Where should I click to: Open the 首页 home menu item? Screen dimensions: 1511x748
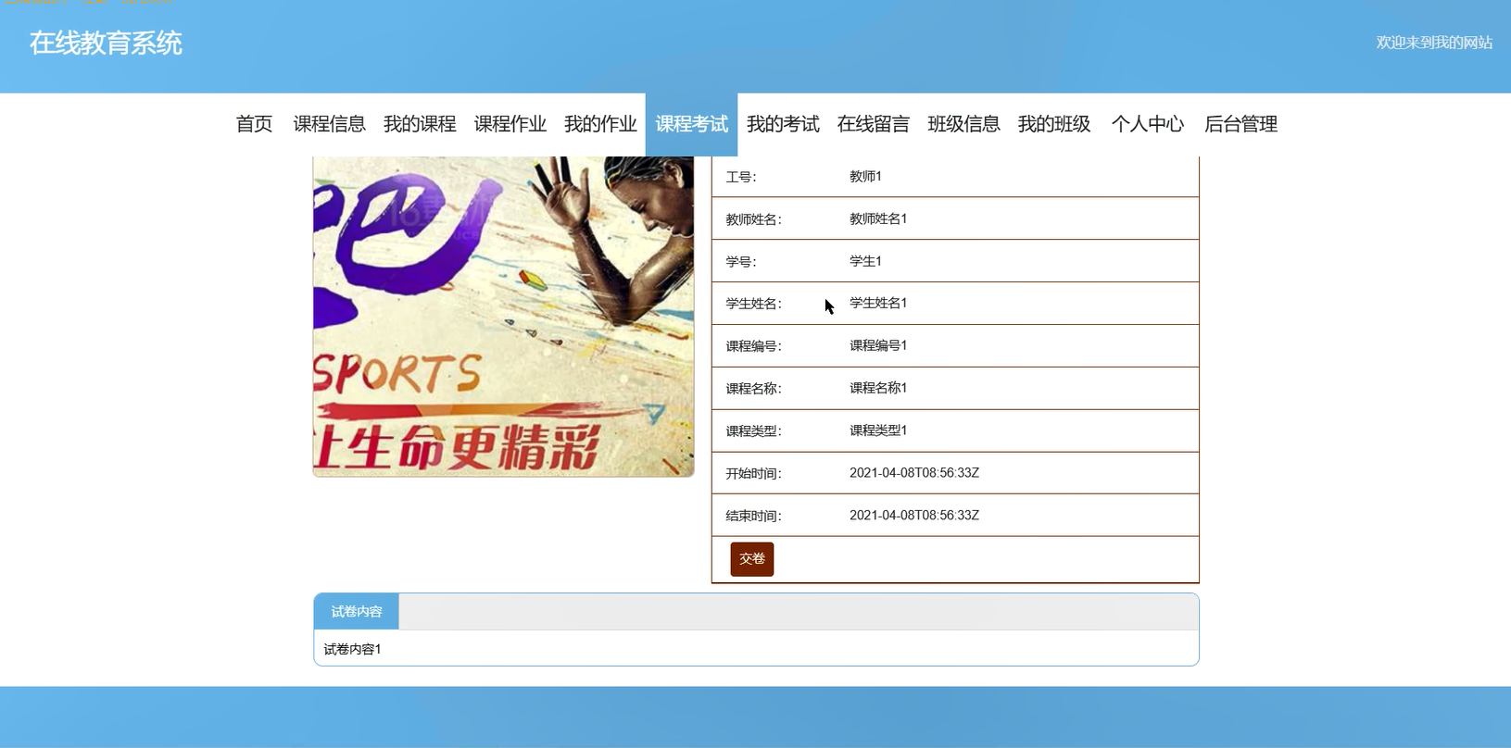(254, 124)
